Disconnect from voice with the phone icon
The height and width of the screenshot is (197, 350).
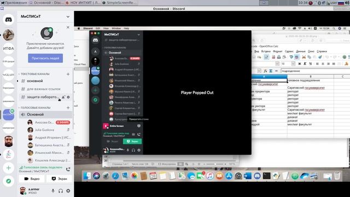(68, 169)
